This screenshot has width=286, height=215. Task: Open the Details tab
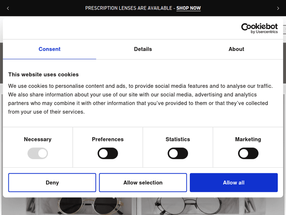pos(143,49)
